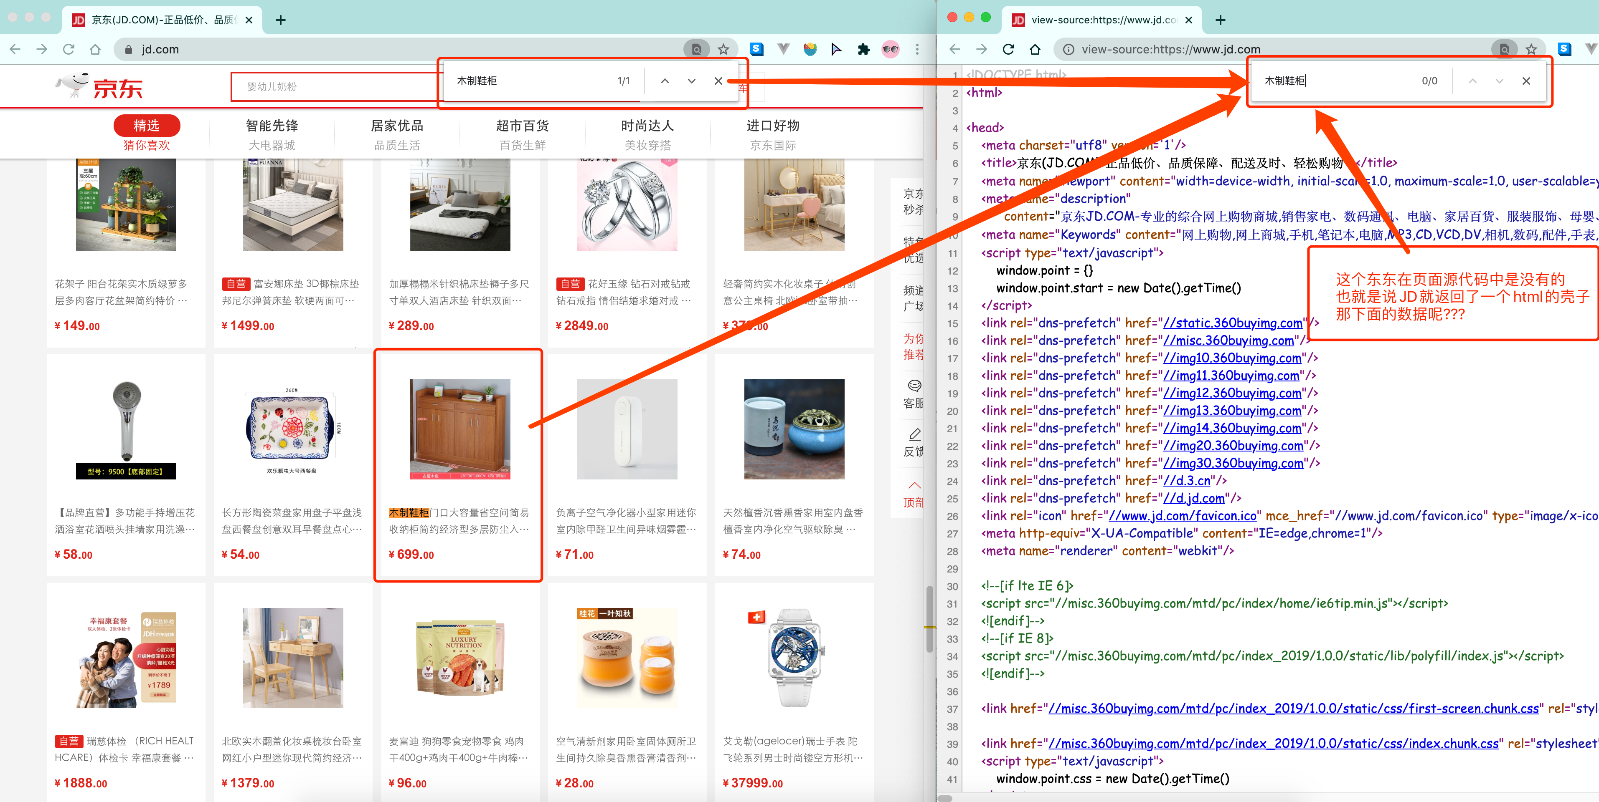The image size is (1599, 802).
Task: Select the 智能先锋 tab
Action: [272, 134]
